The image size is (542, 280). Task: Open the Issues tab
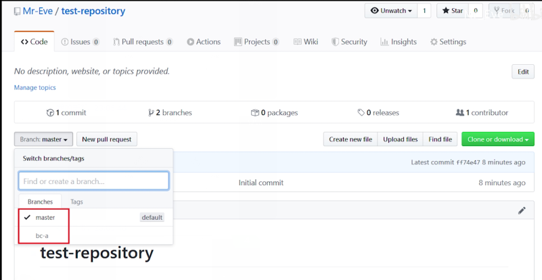click(81, 42)
